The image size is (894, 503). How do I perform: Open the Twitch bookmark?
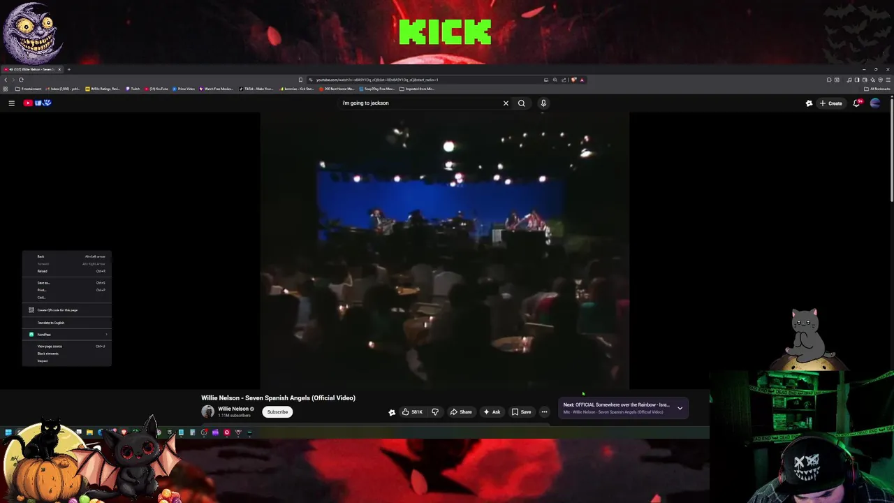coord(133,89)
